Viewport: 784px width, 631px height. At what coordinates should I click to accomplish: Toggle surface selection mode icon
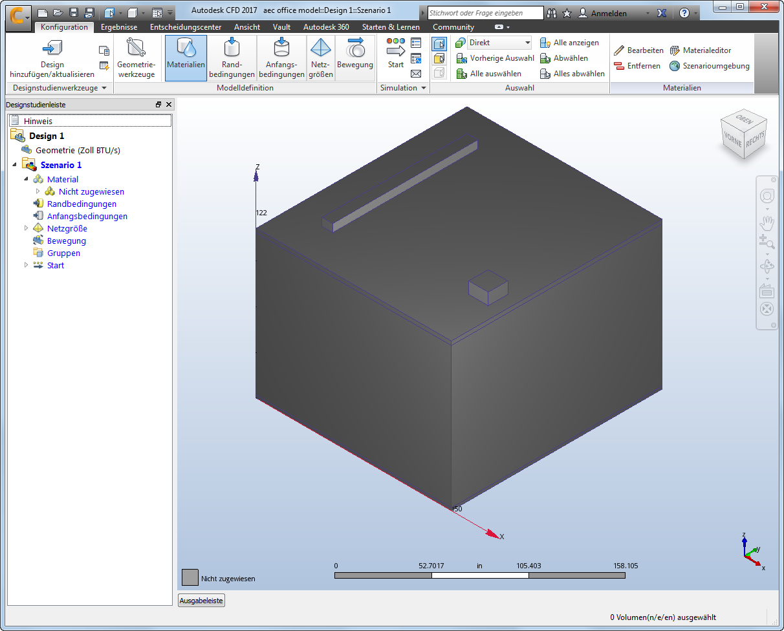pos(439,58)
